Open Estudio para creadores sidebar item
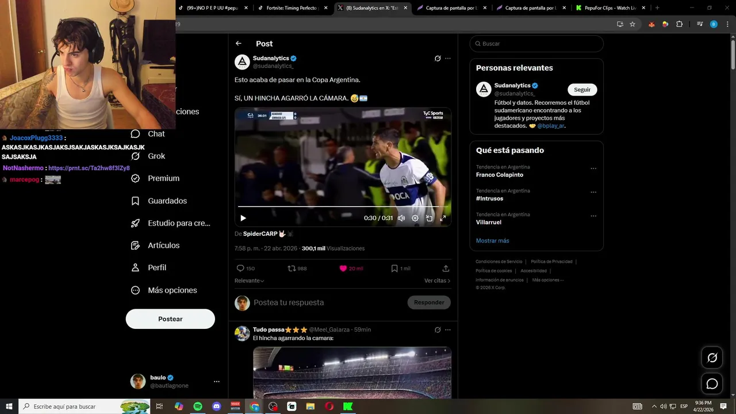This screenshot has width=736, height=414. [x=171, y=223]
